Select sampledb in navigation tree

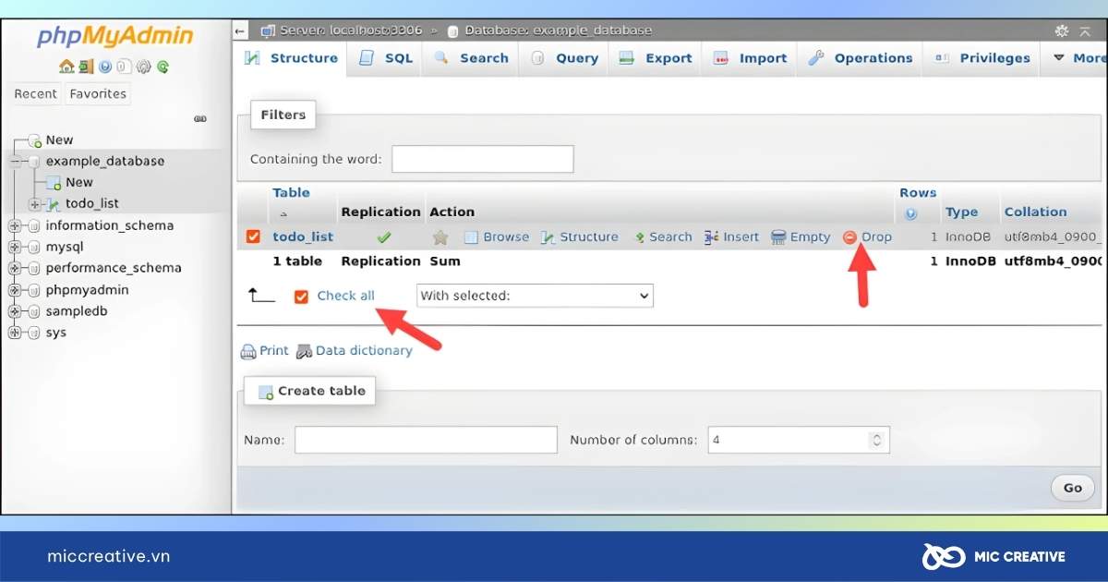coord(77,311)
